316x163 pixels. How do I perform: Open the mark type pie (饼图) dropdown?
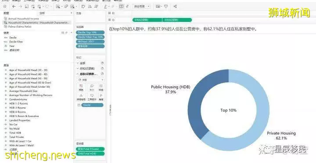pyautogui.click(x=90, y=80)
